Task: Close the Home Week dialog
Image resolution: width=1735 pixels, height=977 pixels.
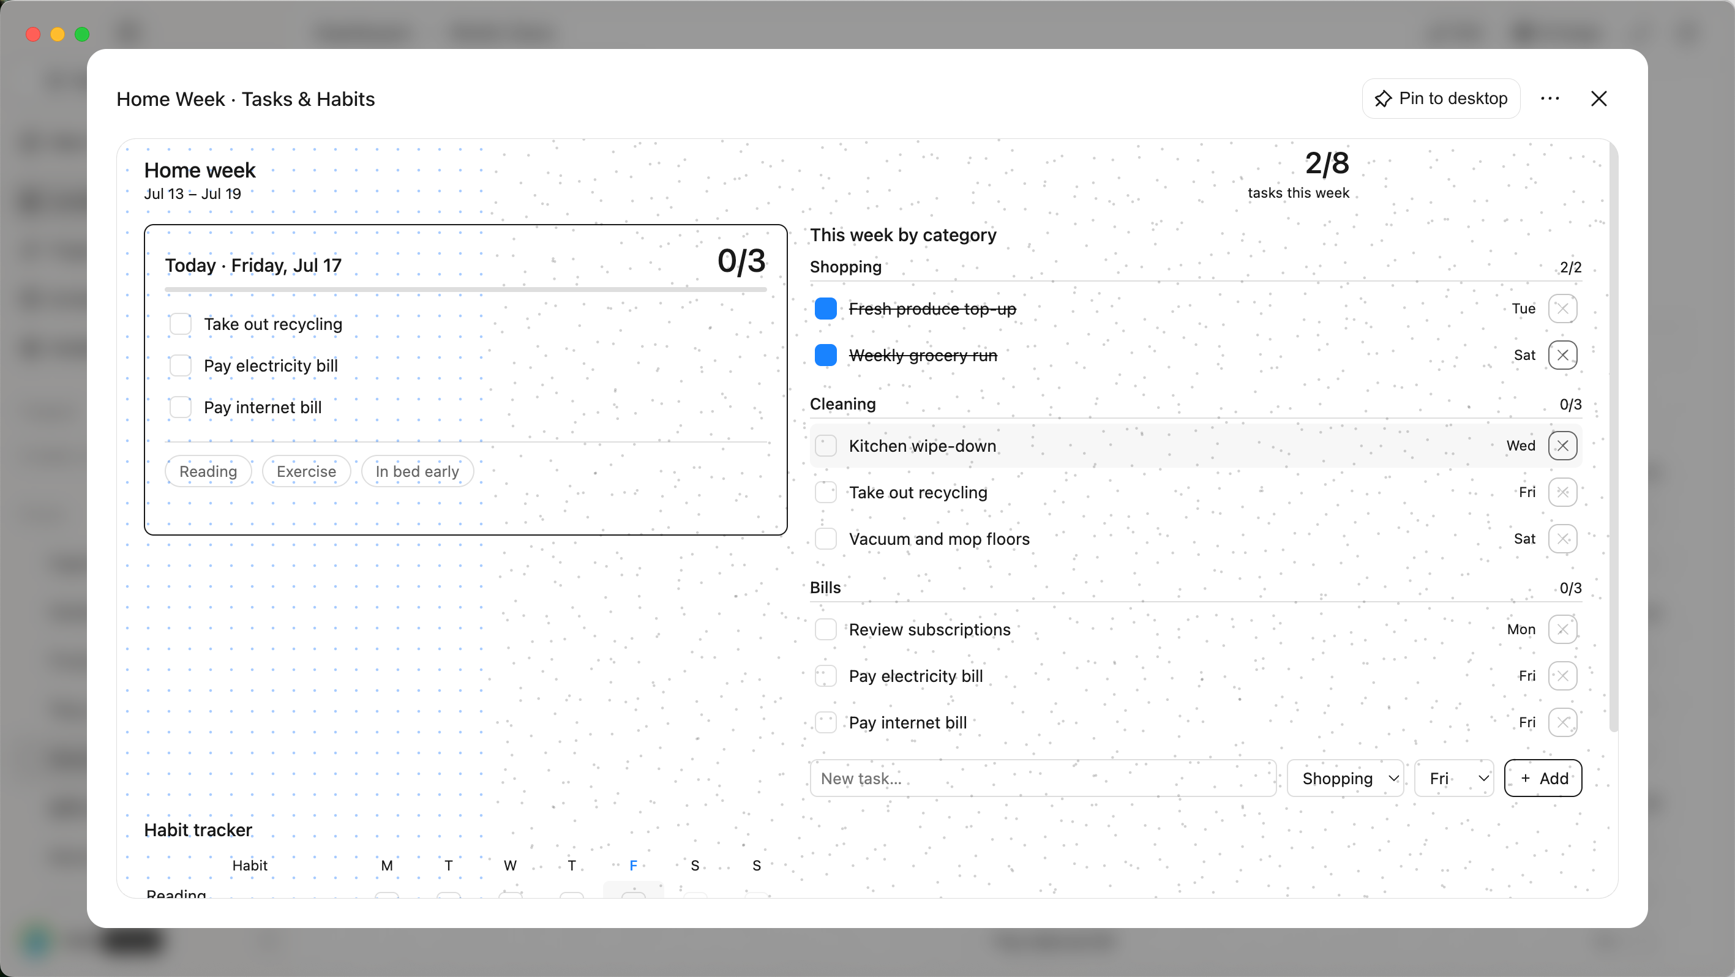Action: [1599, 99]
